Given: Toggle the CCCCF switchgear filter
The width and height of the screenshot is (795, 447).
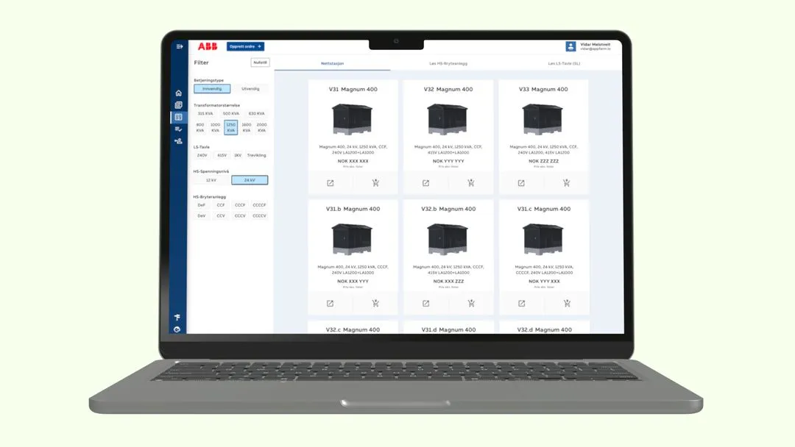Looking at the screenshot, I should pos(259,205).
